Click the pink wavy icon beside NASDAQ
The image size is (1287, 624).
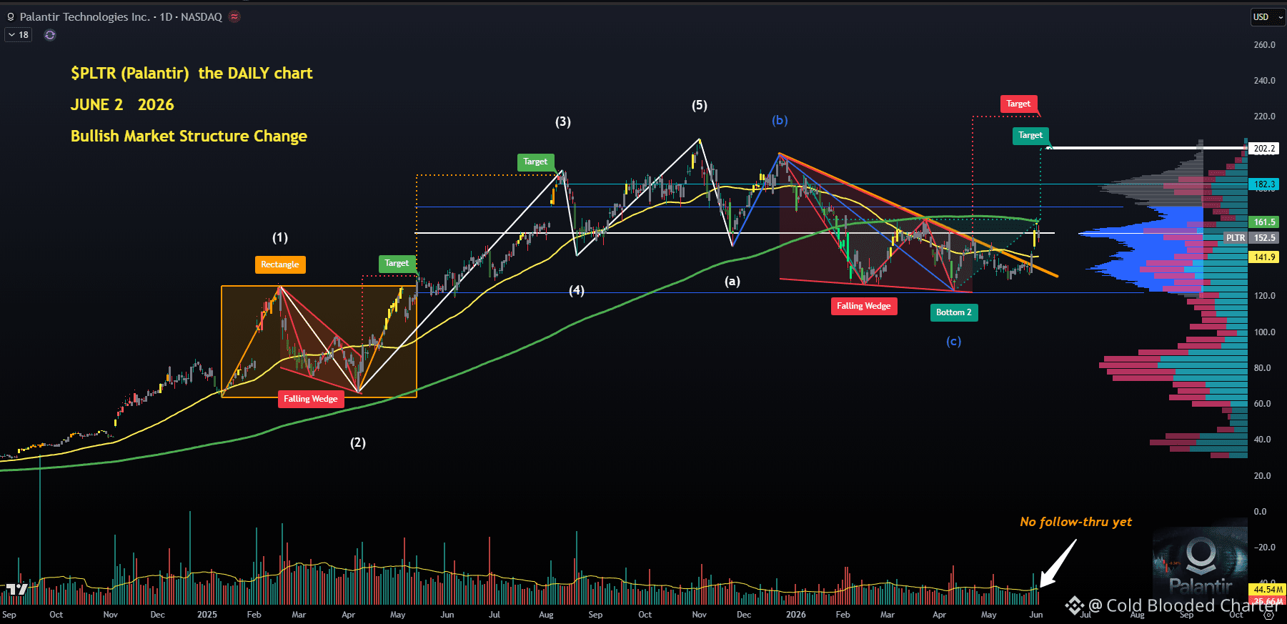[234, 16]
